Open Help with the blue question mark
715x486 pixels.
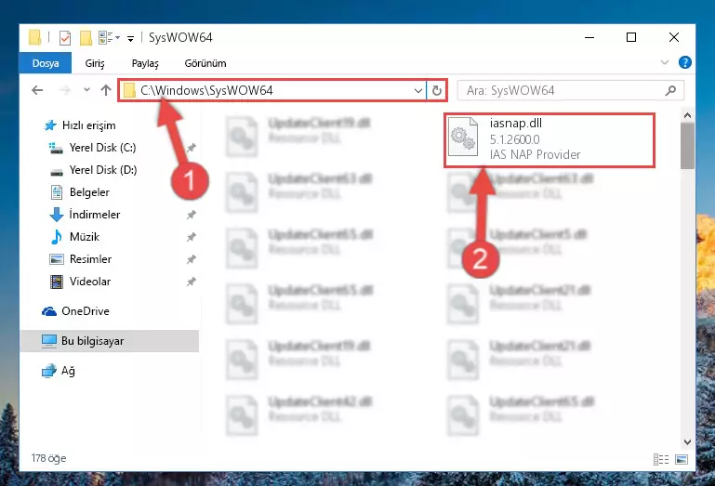[x=685, y=62]
